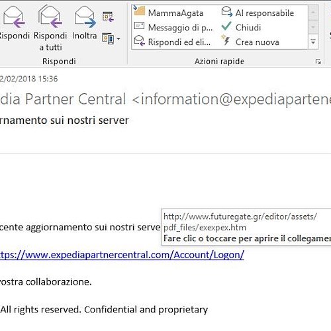Open the expediapartnercentral.com Account/Logon link
The image size is (331, 331).
(122, 255)
